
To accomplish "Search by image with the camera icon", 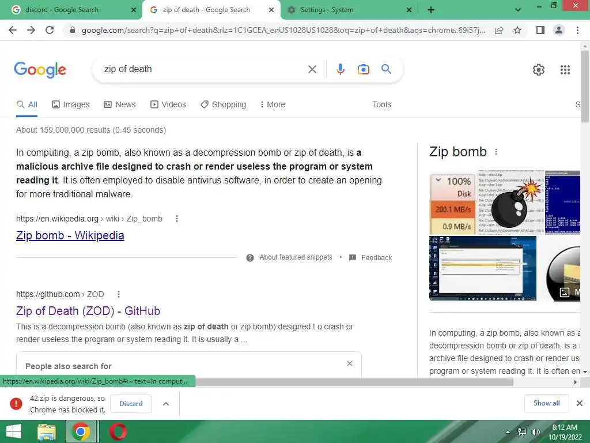I will pyautogui.click(x=364, y=69).
